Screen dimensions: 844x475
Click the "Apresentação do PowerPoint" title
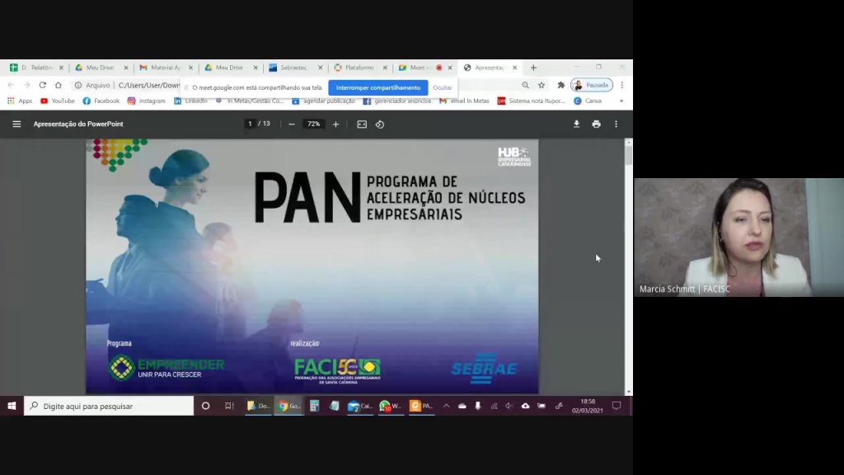click(x=78, y=124)
